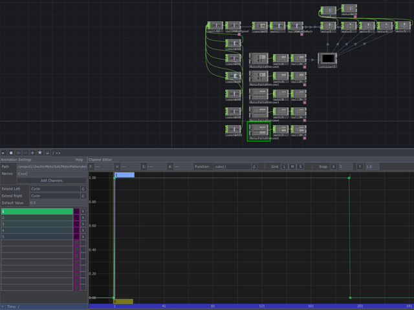Click the Names input field
Viewport: 414px width, 310px height.
tap(52, 174)
